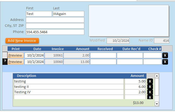The image size is (175, 112).
Task: Click the Phone field showing 554.455.5464
Action: click(x=55, y=32)
